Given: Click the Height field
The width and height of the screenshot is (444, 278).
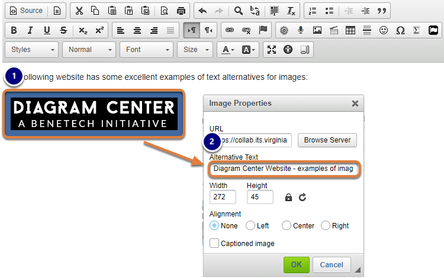Looking at the screenshot, I should (260, 197).
